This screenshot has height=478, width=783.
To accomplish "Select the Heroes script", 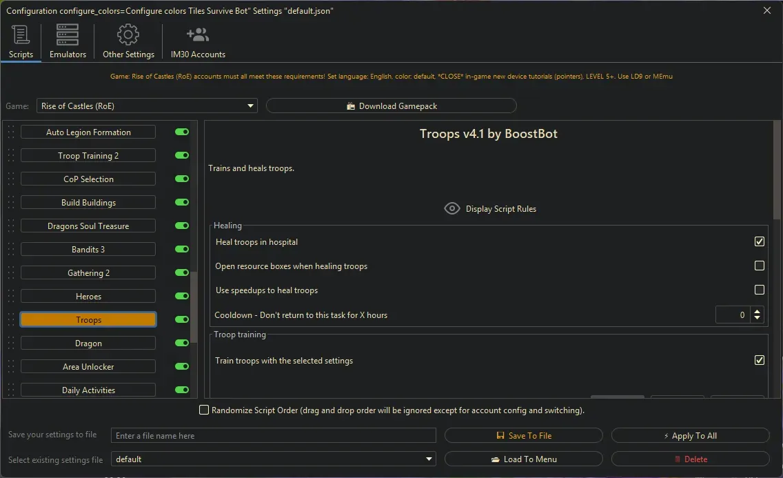I will (x=88, y=296).
